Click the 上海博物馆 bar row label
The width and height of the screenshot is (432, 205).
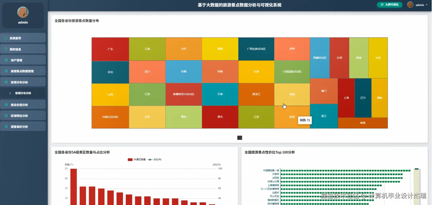(273, 185)
